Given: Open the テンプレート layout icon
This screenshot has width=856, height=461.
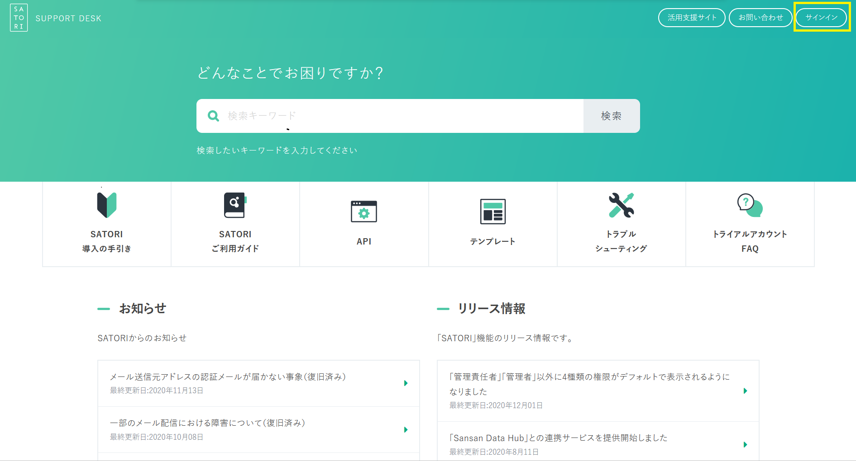Looking at the screenshot, I should click(x=493, y=212).
